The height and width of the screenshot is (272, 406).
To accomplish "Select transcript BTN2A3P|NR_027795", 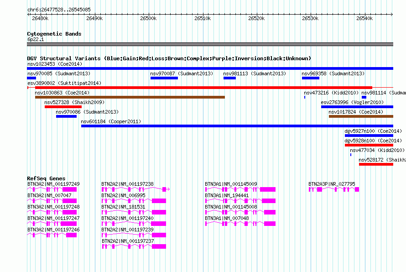I will [332, 184].
